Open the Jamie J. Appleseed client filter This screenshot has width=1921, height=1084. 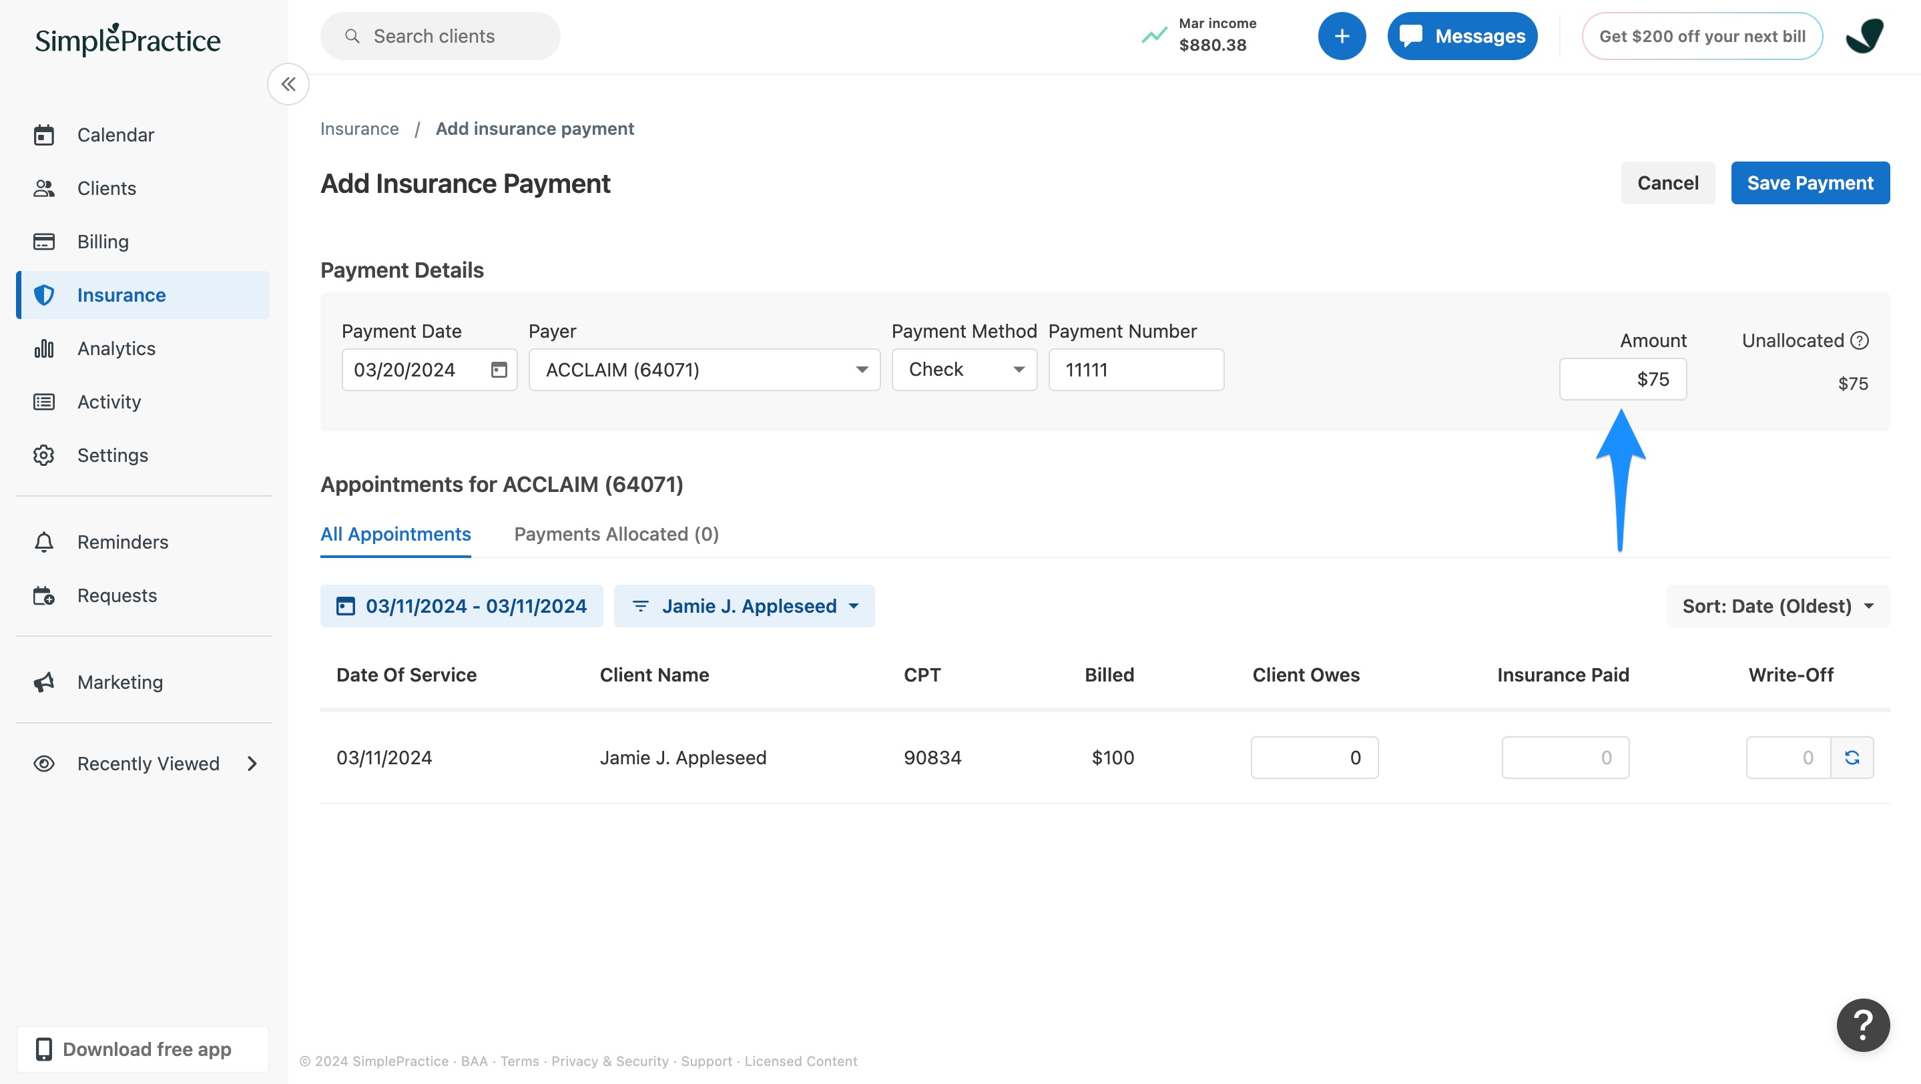tap(744, 606)
